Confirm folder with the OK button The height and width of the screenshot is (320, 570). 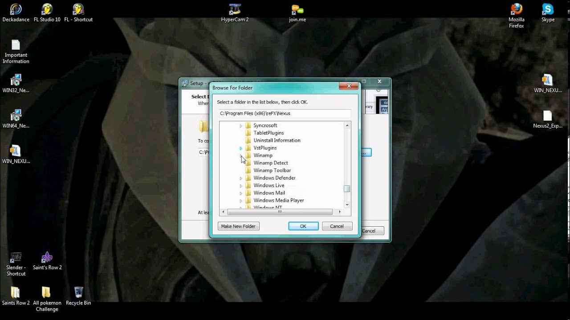click(303, 226)
